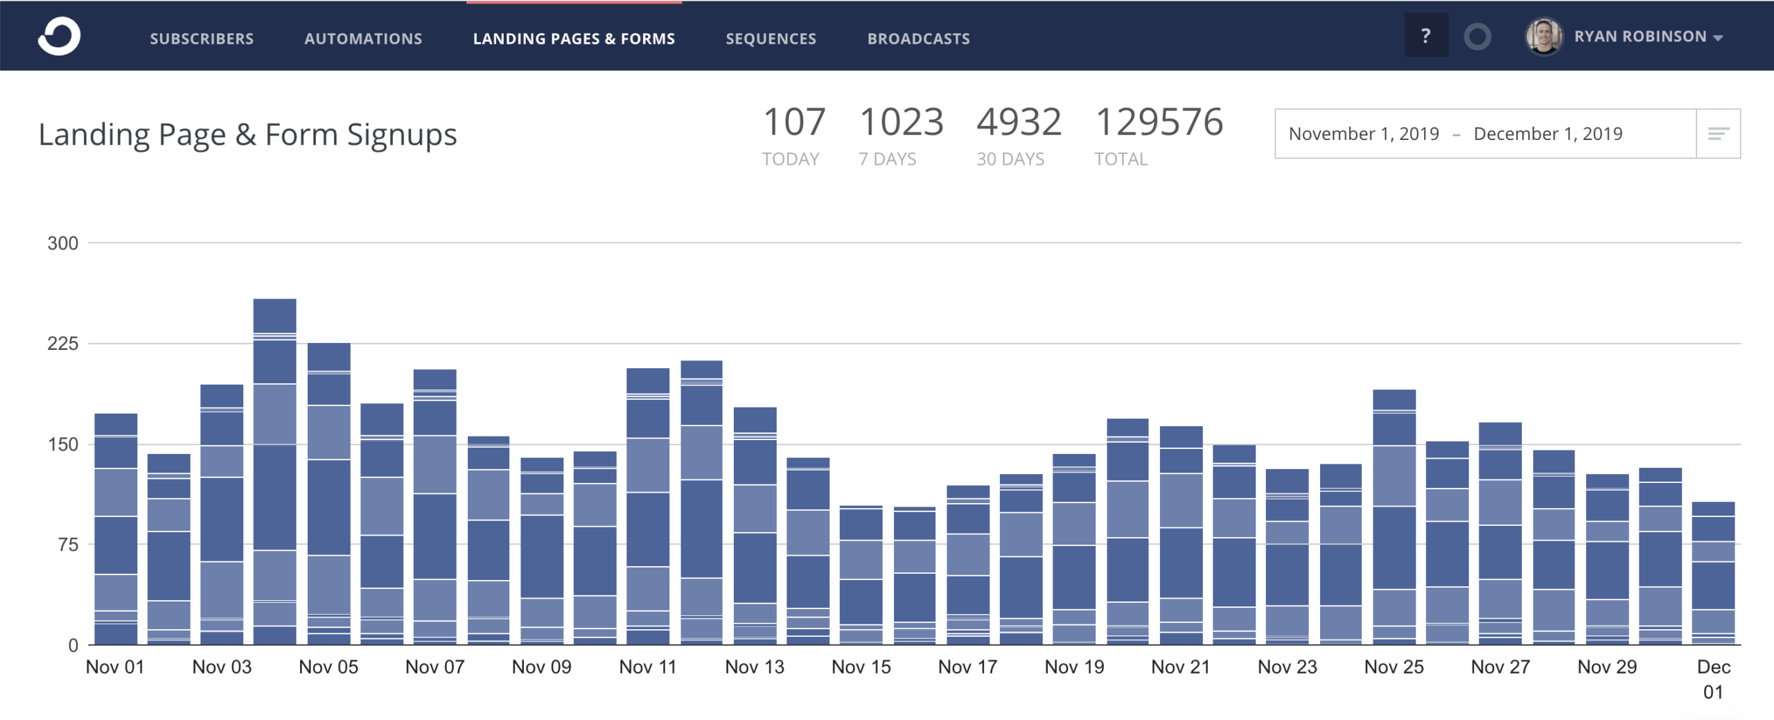Select the Landing Pages & Forms tab

[x=574, y=39]
